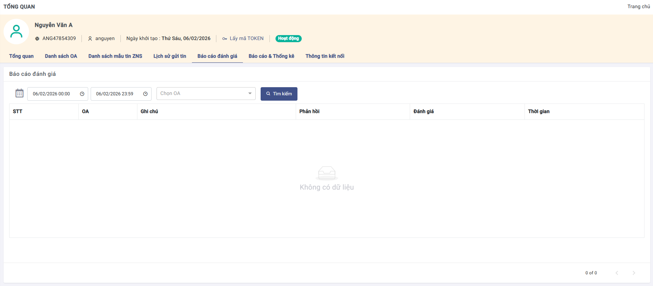The image size is (653, 286).
Task: Click the calendar icon beside date fields
Action: coord(19,93)
